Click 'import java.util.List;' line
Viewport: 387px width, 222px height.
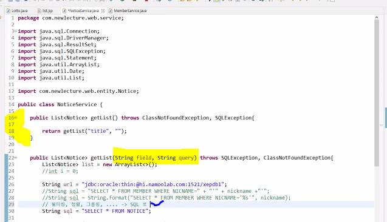coord(51,78)
